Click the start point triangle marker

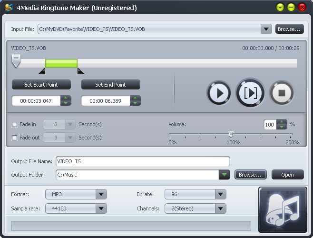tap(42, 71)
